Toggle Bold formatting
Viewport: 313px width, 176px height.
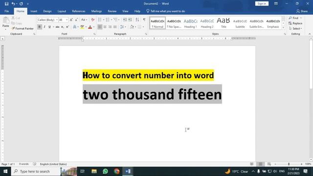pos(39,27)
